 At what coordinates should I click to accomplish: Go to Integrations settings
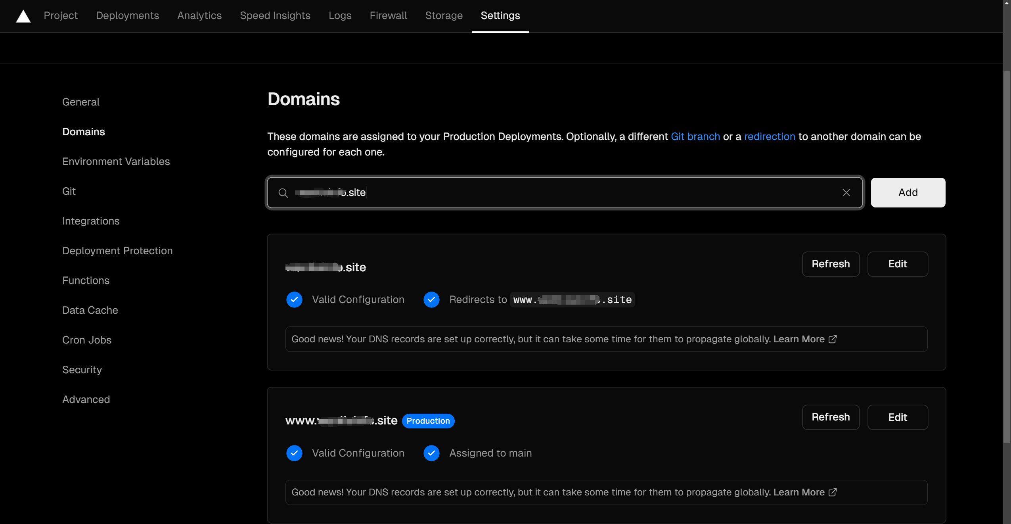(x=91, y=221)
